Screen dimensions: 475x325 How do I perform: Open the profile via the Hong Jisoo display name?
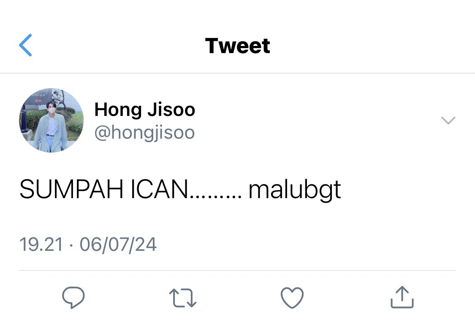coord(145,110)
